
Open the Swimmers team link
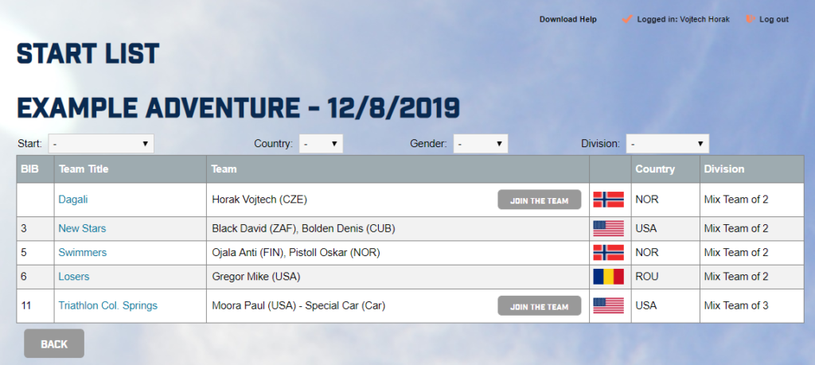[x=83, y=252]
